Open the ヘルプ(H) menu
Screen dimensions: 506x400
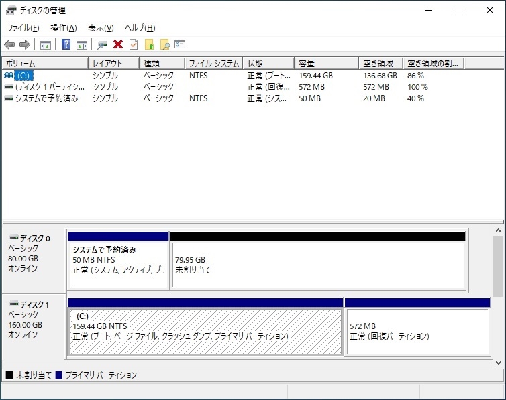(140, 28)
